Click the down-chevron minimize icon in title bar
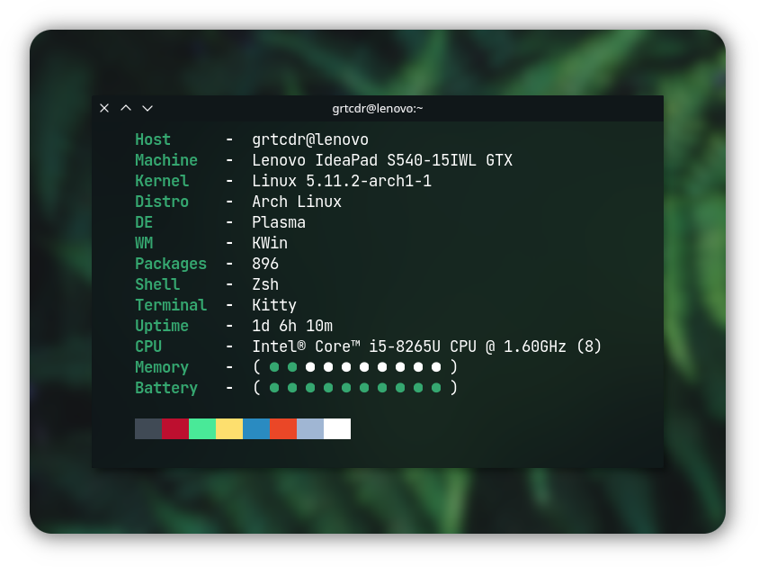 point(147,109)
